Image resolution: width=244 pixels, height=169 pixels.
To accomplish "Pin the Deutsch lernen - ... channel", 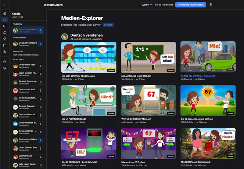I will pyautogui.click(x=41, y=132).
